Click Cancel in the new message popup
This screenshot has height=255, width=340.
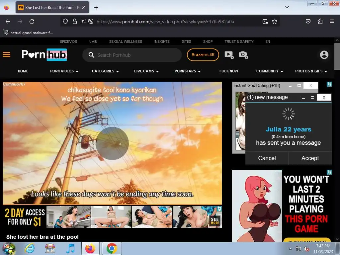[267, 158]
